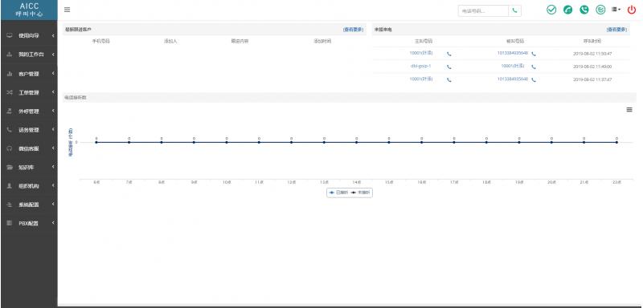Select timestamp 2019-08-02 11:49:00
The image size is (643, 308).
click(x=592, y=67)
